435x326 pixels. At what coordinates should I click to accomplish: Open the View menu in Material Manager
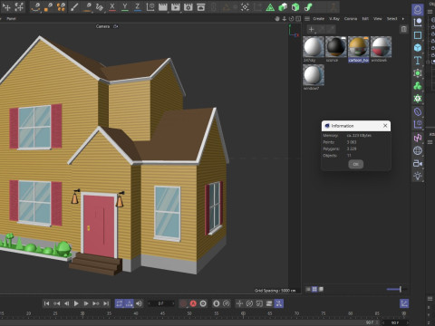(378, 19)
